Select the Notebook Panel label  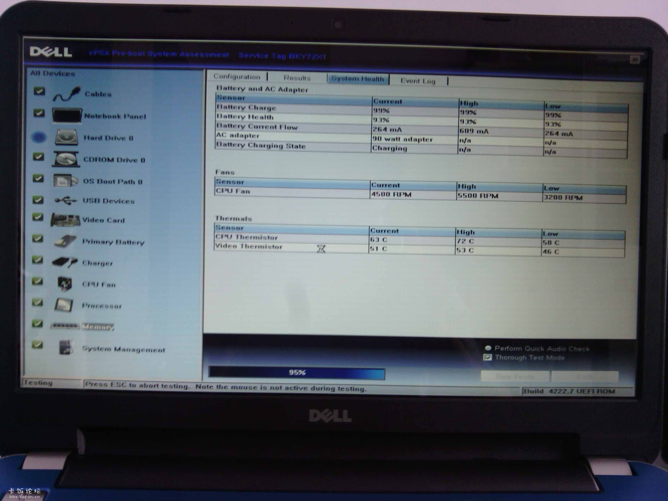115,116
